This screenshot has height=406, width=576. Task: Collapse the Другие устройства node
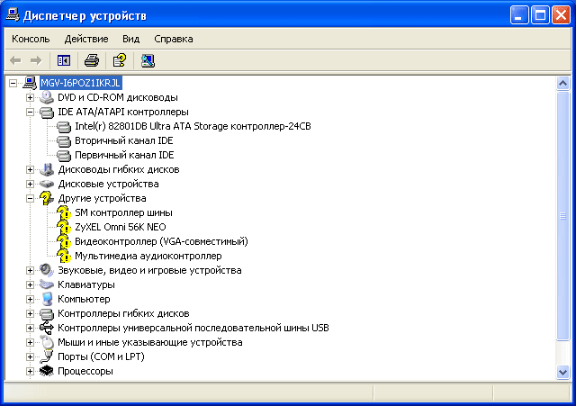click(30, 198)
